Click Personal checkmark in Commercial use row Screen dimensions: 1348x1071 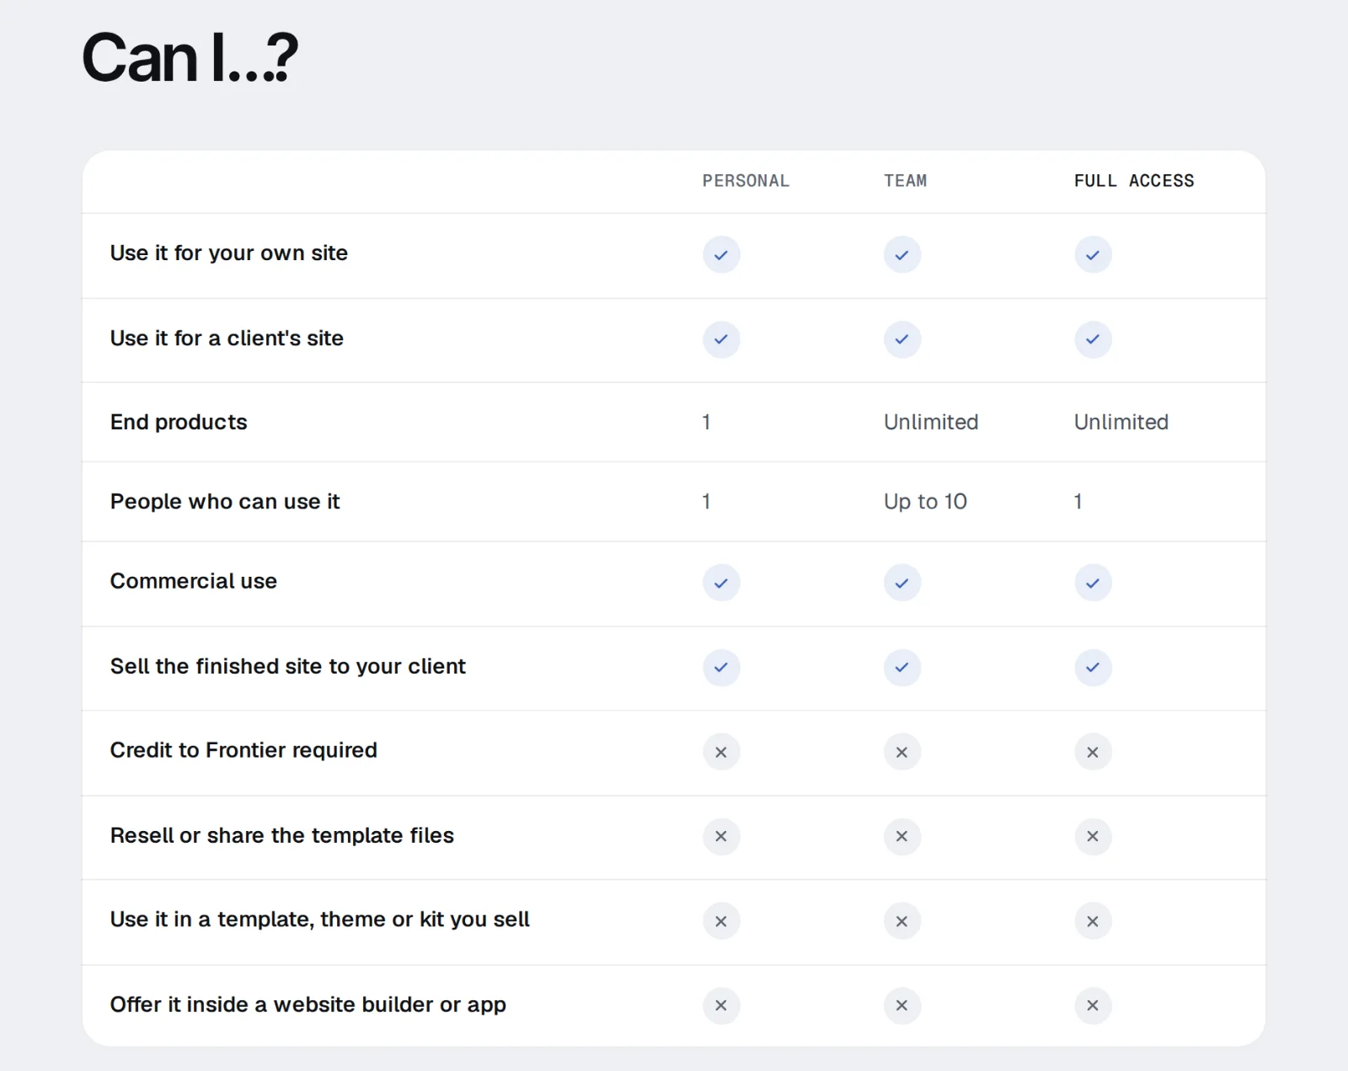tap(721, 583)
